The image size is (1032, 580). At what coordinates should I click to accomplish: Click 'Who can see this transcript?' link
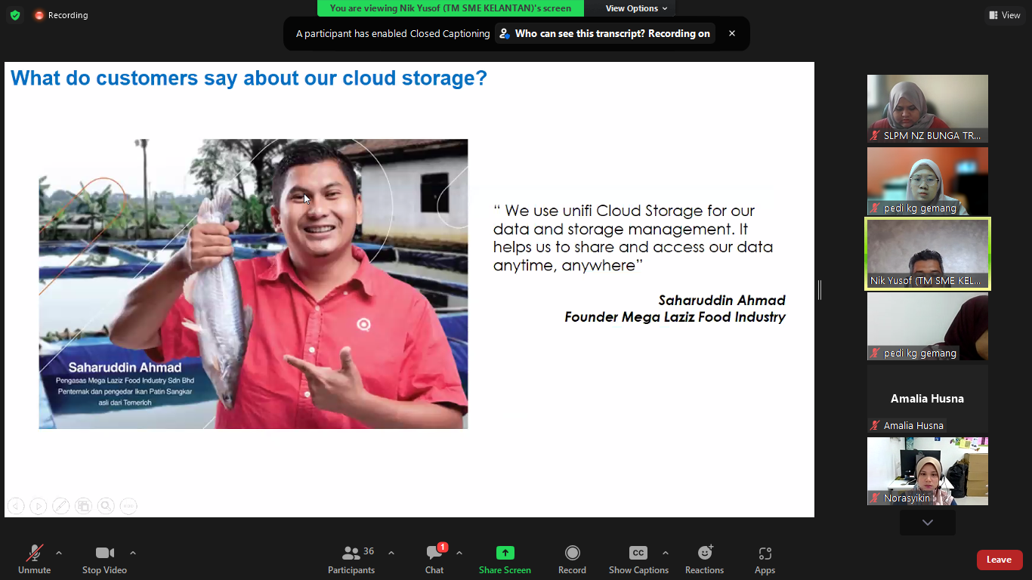pos(604,34)
